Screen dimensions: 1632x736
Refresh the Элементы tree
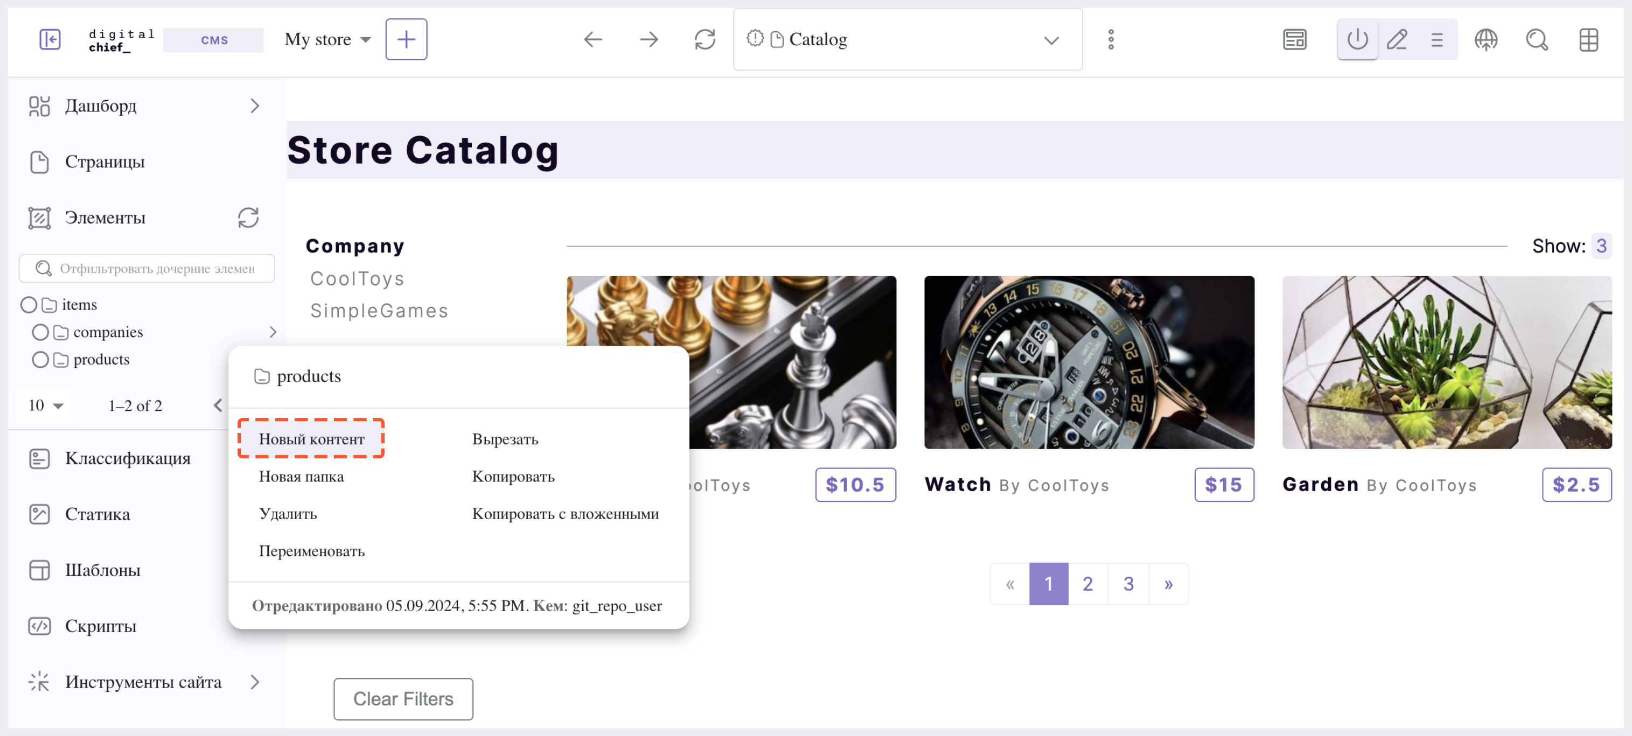coord(248,218)
